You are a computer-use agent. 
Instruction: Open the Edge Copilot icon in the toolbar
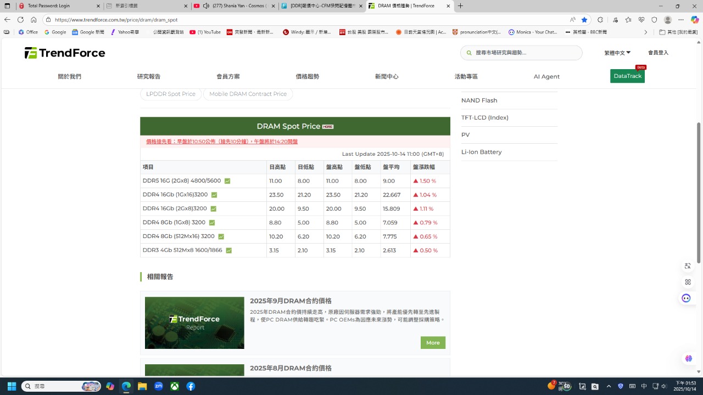pyautogui.click(x=694, y=20)
